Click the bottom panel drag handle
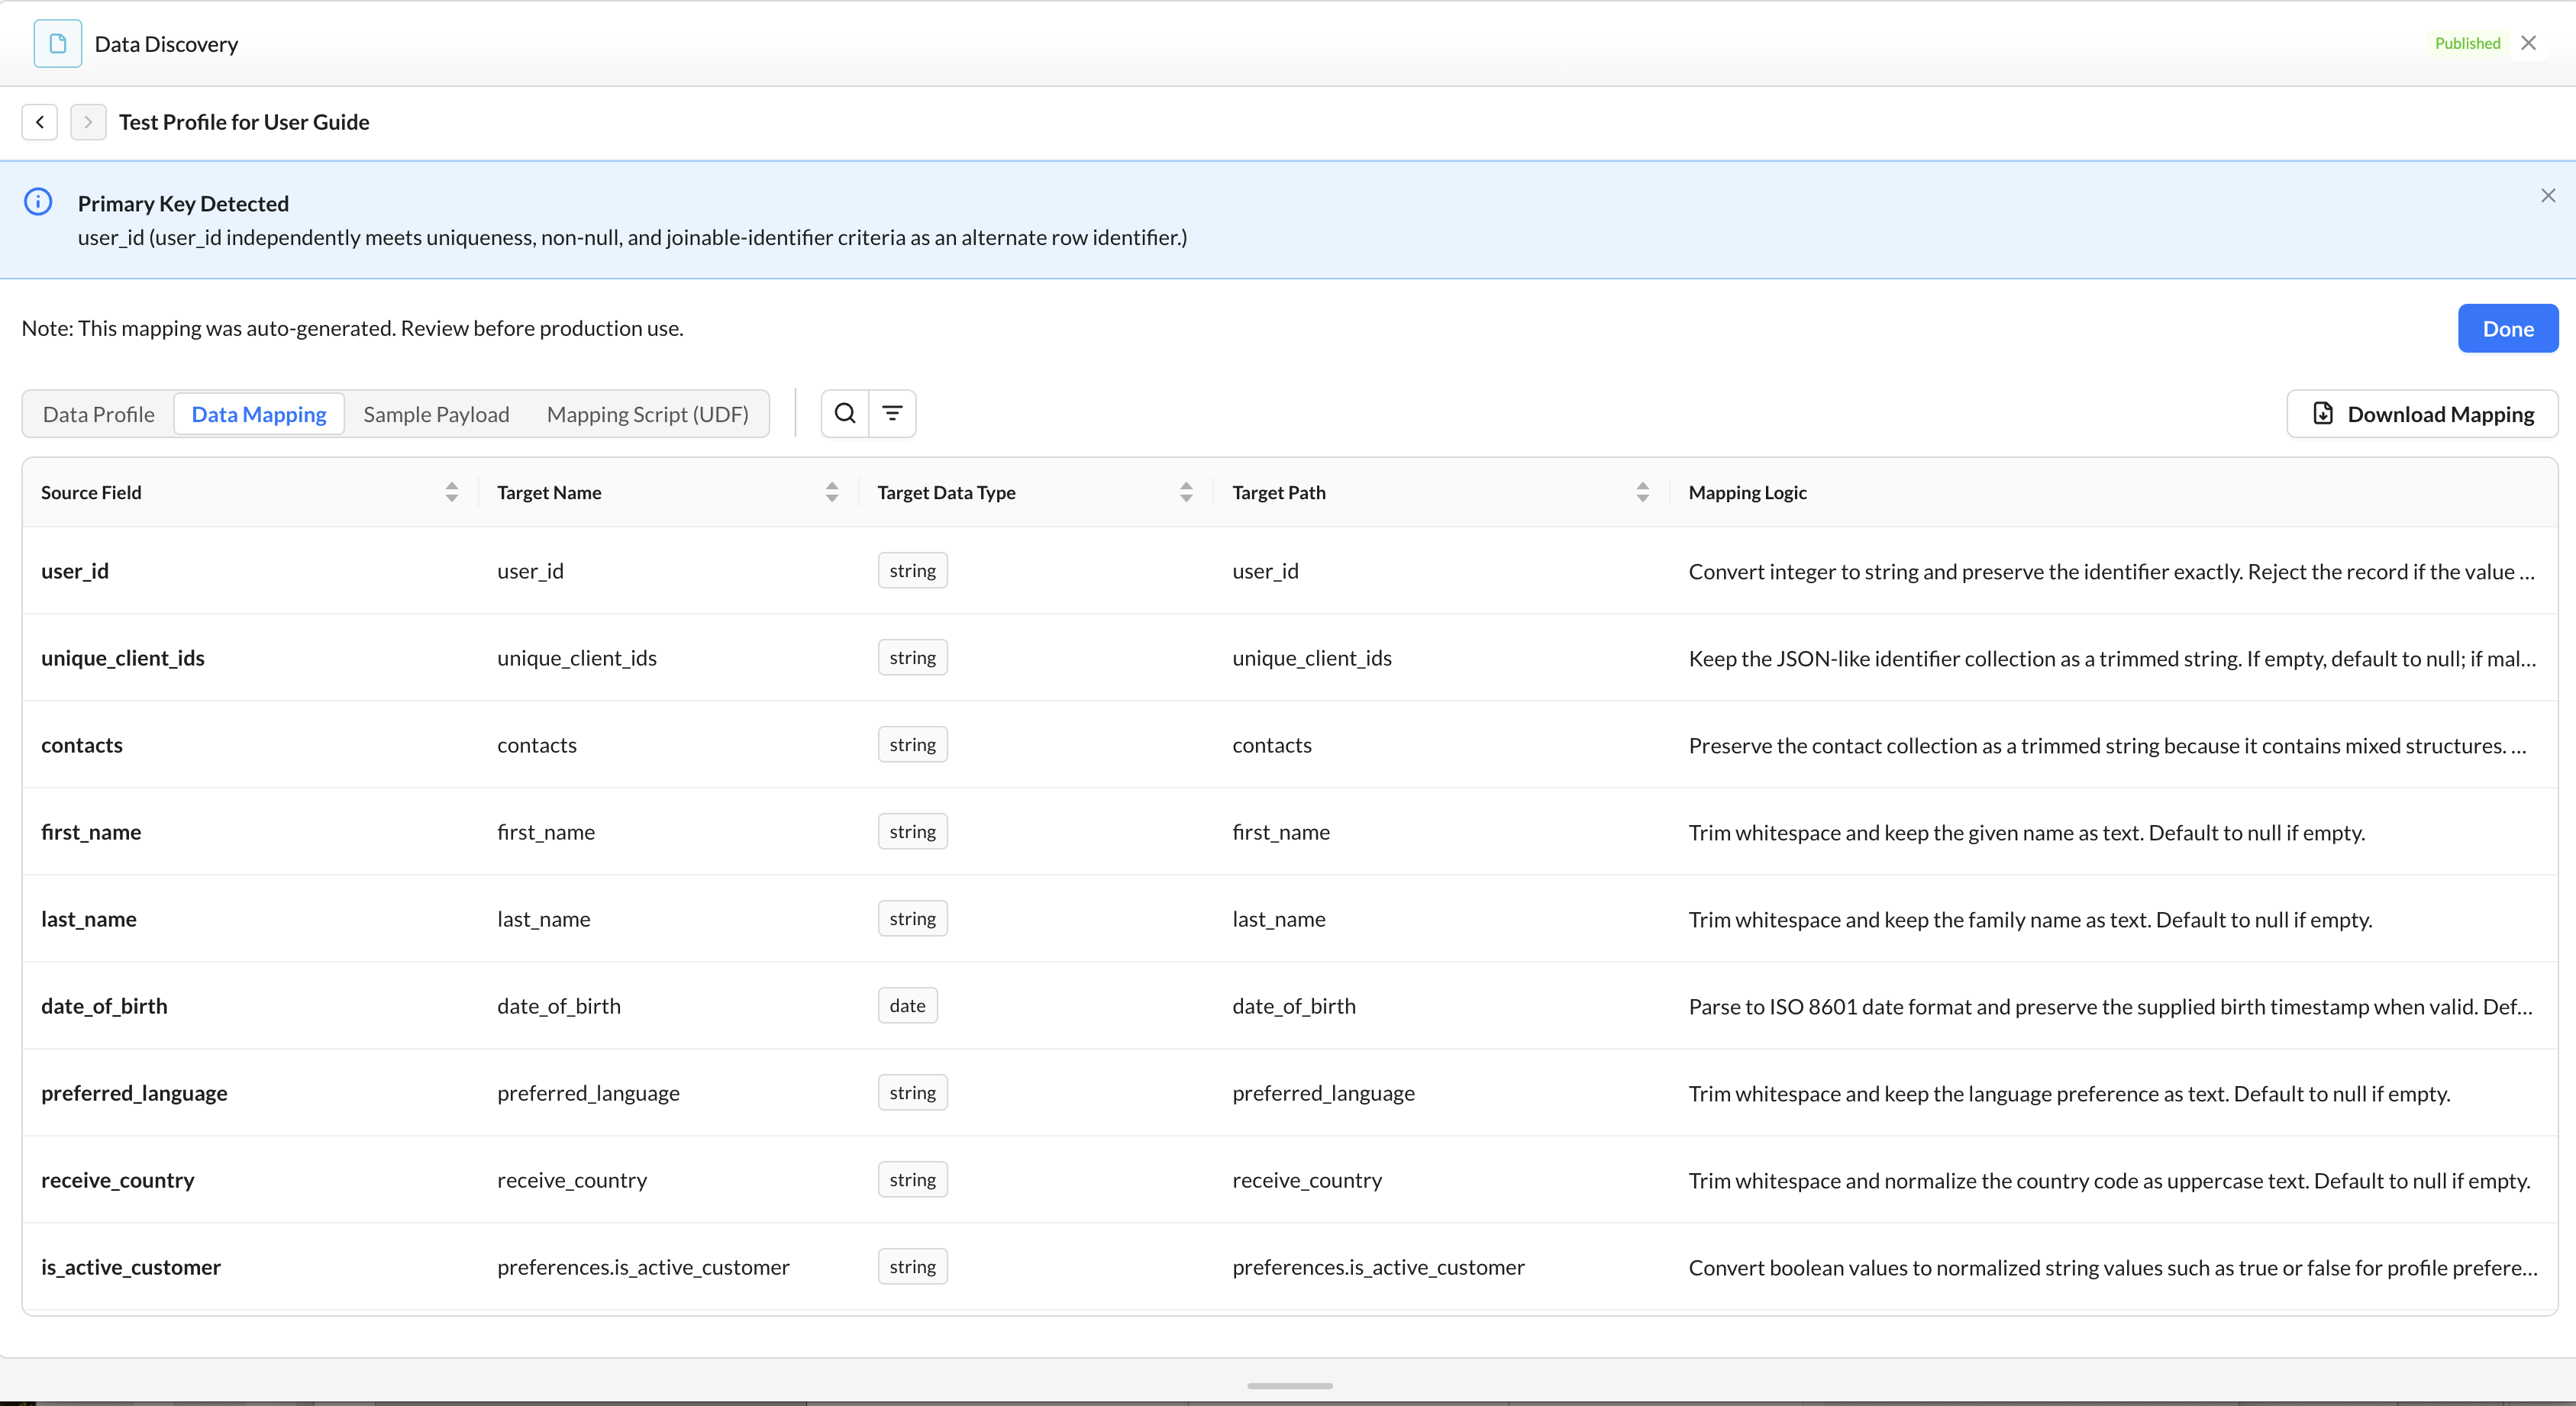2576x1406 pixels. tap(1289, 1385)
